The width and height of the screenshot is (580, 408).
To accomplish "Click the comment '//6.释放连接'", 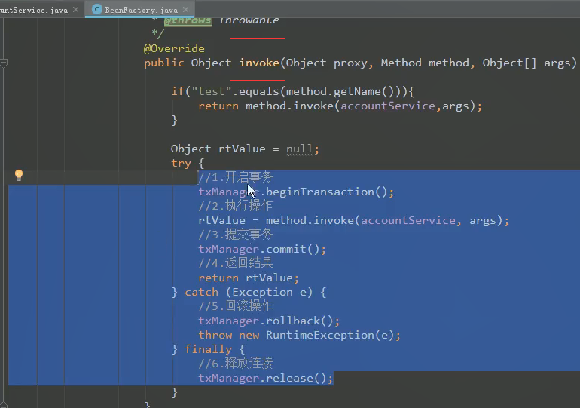I will (x=235, y=364).
